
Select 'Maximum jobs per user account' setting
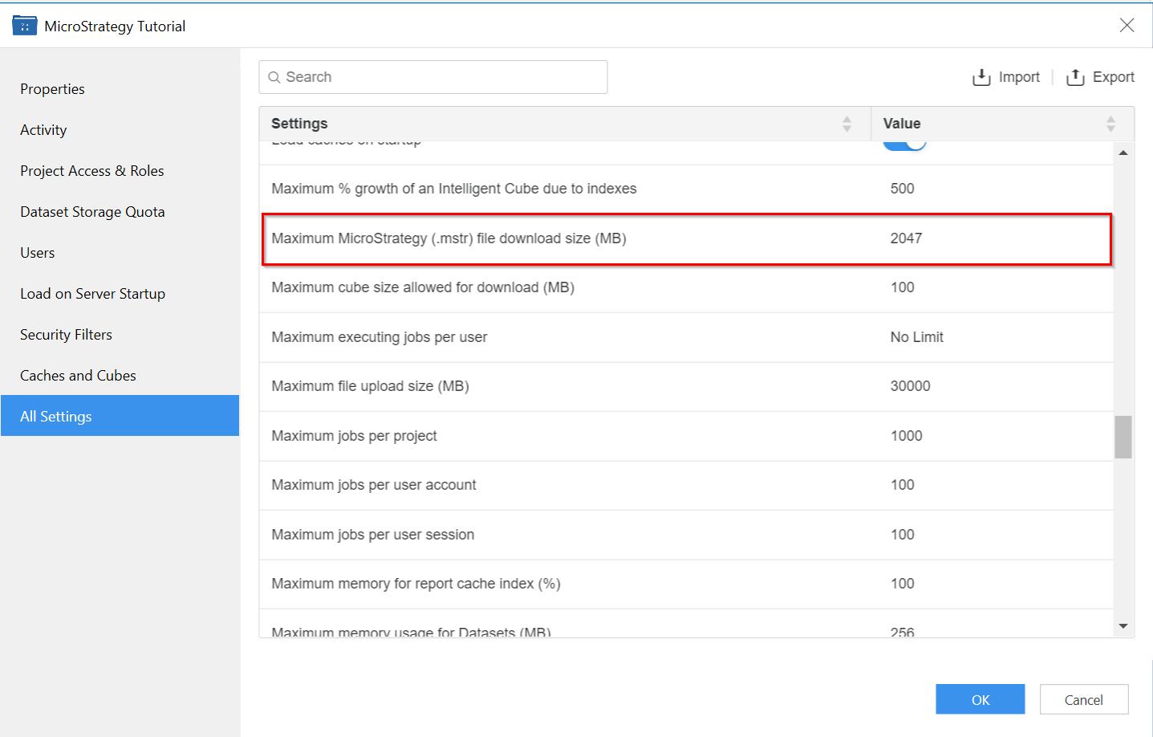tap(374, 485)
